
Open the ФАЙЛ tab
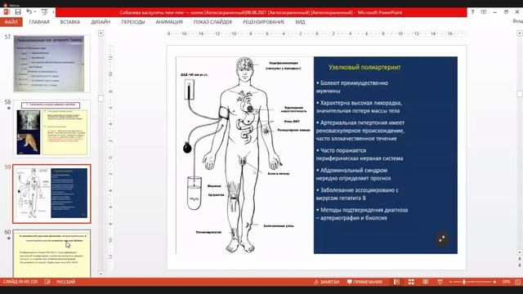[11, 22]
